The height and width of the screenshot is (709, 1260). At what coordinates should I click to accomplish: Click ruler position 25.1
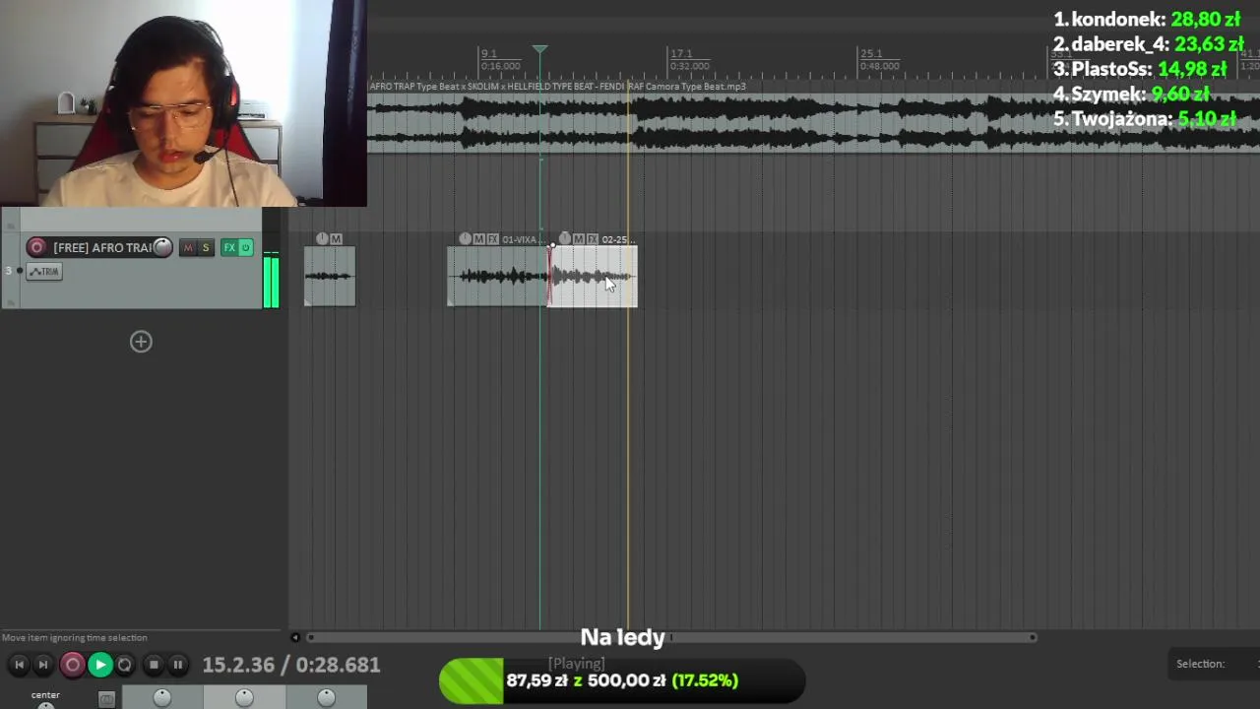[870, 53]
